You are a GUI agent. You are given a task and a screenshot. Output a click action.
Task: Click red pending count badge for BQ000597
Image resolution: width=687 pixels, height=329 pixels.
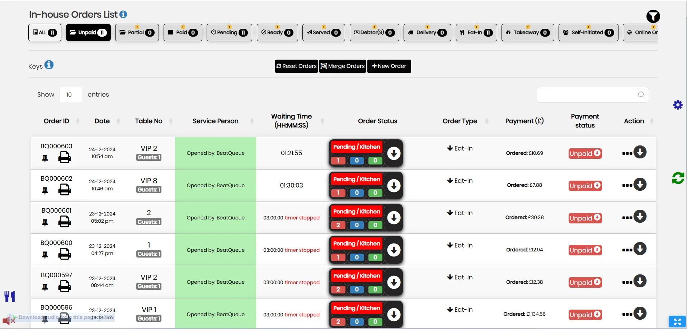coord(338,289)
